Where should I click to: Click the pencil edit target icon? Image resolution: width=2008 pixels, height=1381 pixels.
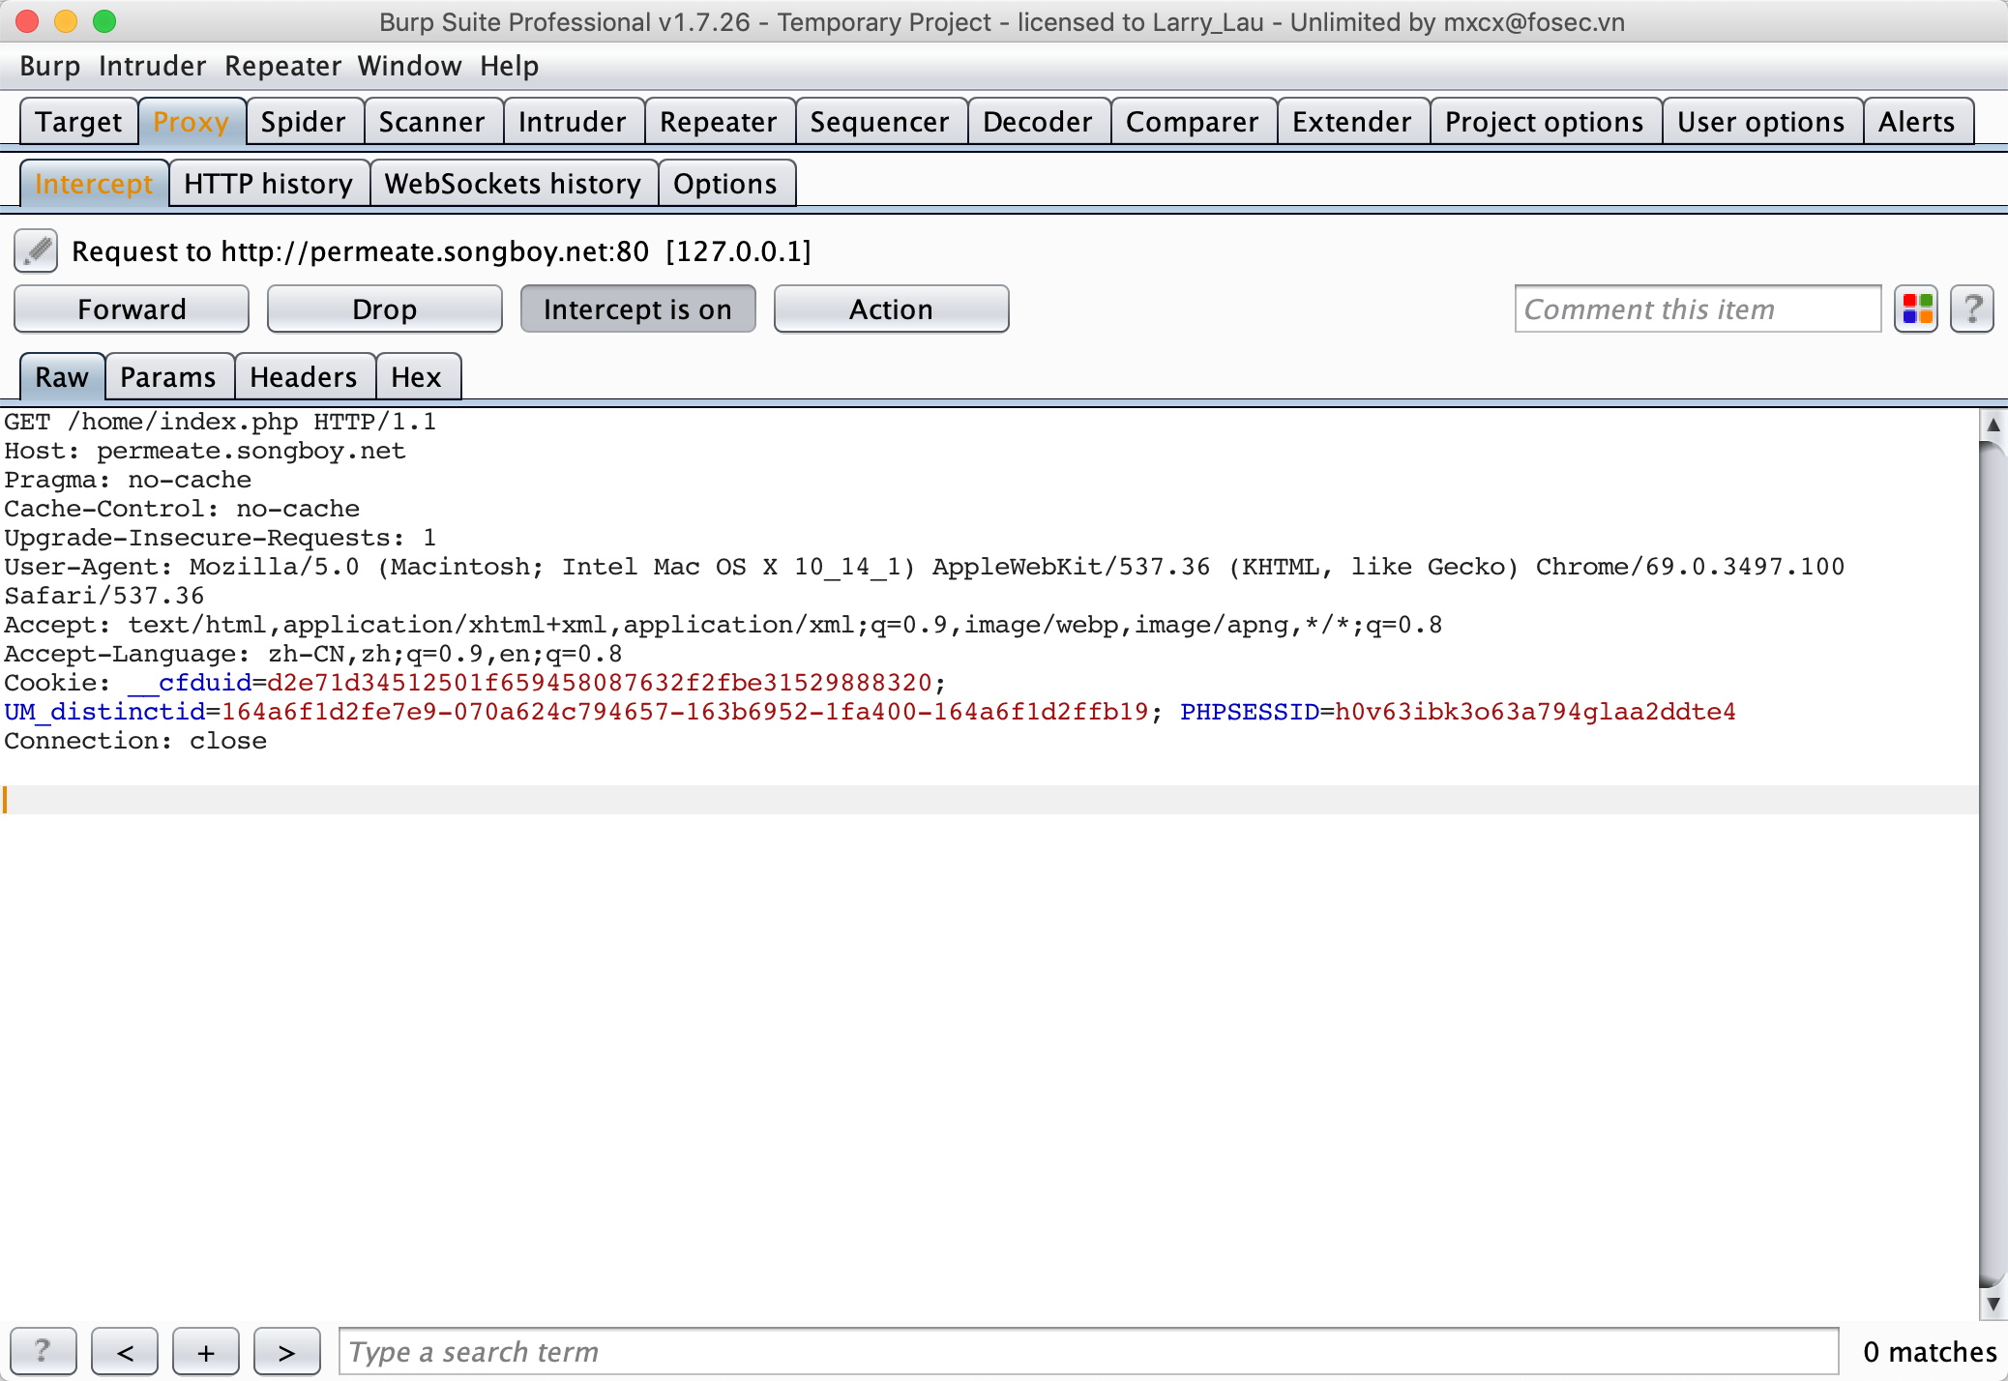37,251
